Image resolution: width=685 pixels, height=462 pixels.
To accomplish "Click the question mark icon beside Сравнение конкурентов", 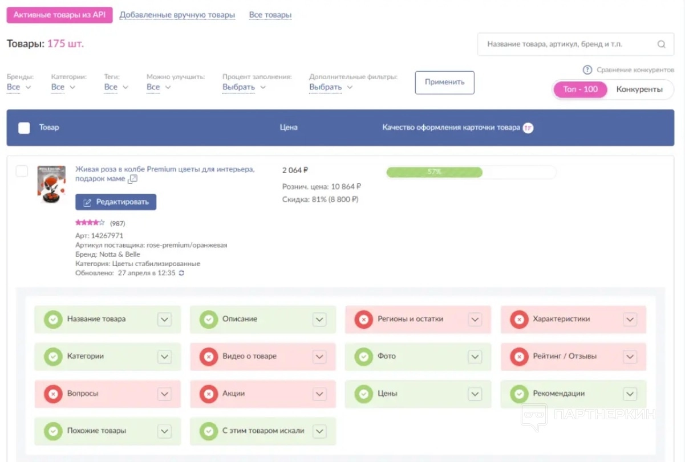I will pos(587,70).
